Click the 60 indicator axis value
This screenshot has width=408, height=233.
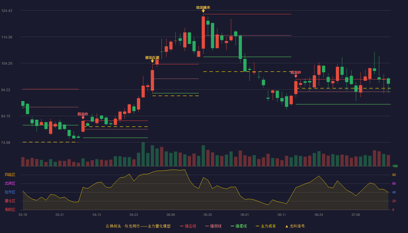pyautogui.click(x=394, y=183)
